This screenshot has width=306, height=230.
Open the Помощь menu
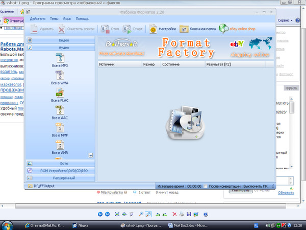(82, 19)
